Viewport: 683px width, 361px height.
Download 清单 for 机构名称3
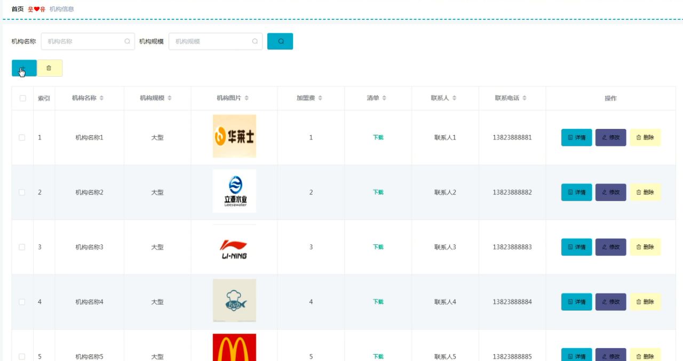click(378, 247)
